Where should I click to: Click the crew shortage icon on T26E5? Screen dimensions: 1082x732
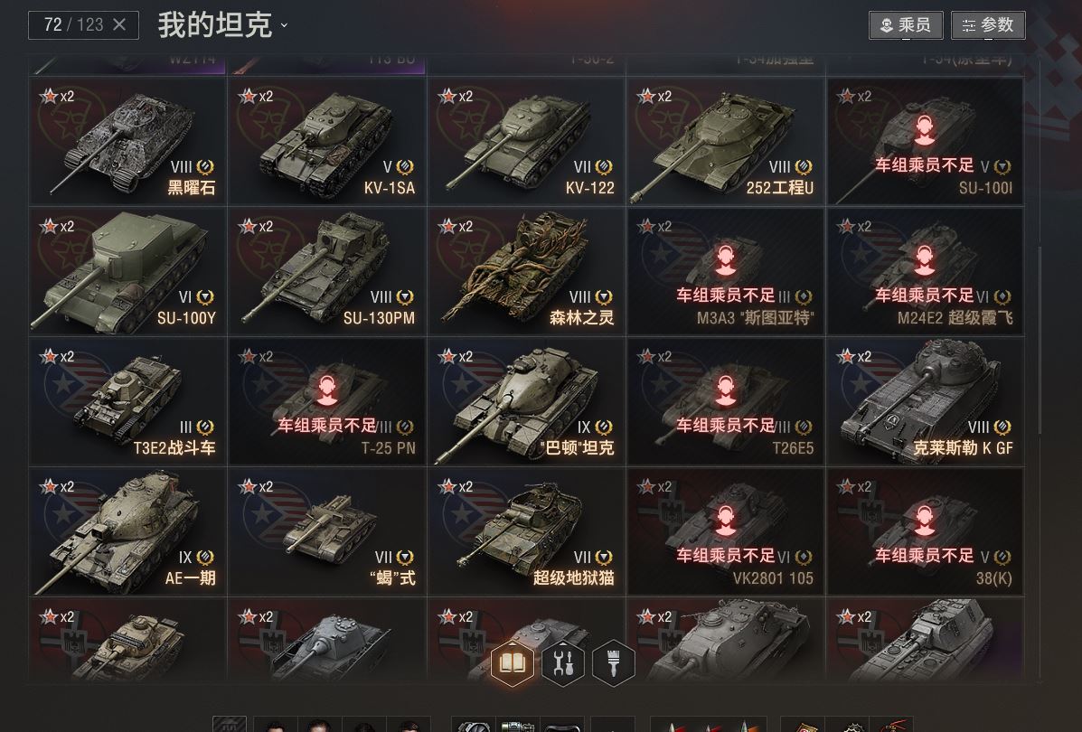tap(725, 390)
